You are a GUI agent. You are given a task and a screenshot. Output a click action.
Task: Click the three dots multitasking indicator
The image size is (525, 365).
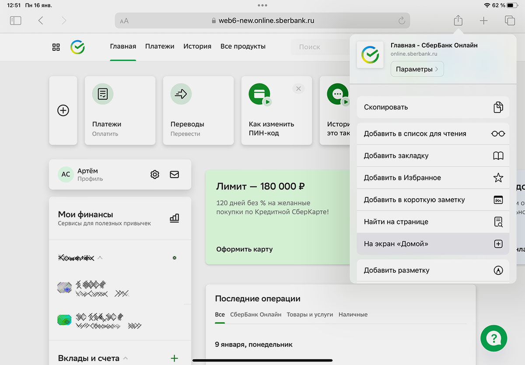coord(262,5)
